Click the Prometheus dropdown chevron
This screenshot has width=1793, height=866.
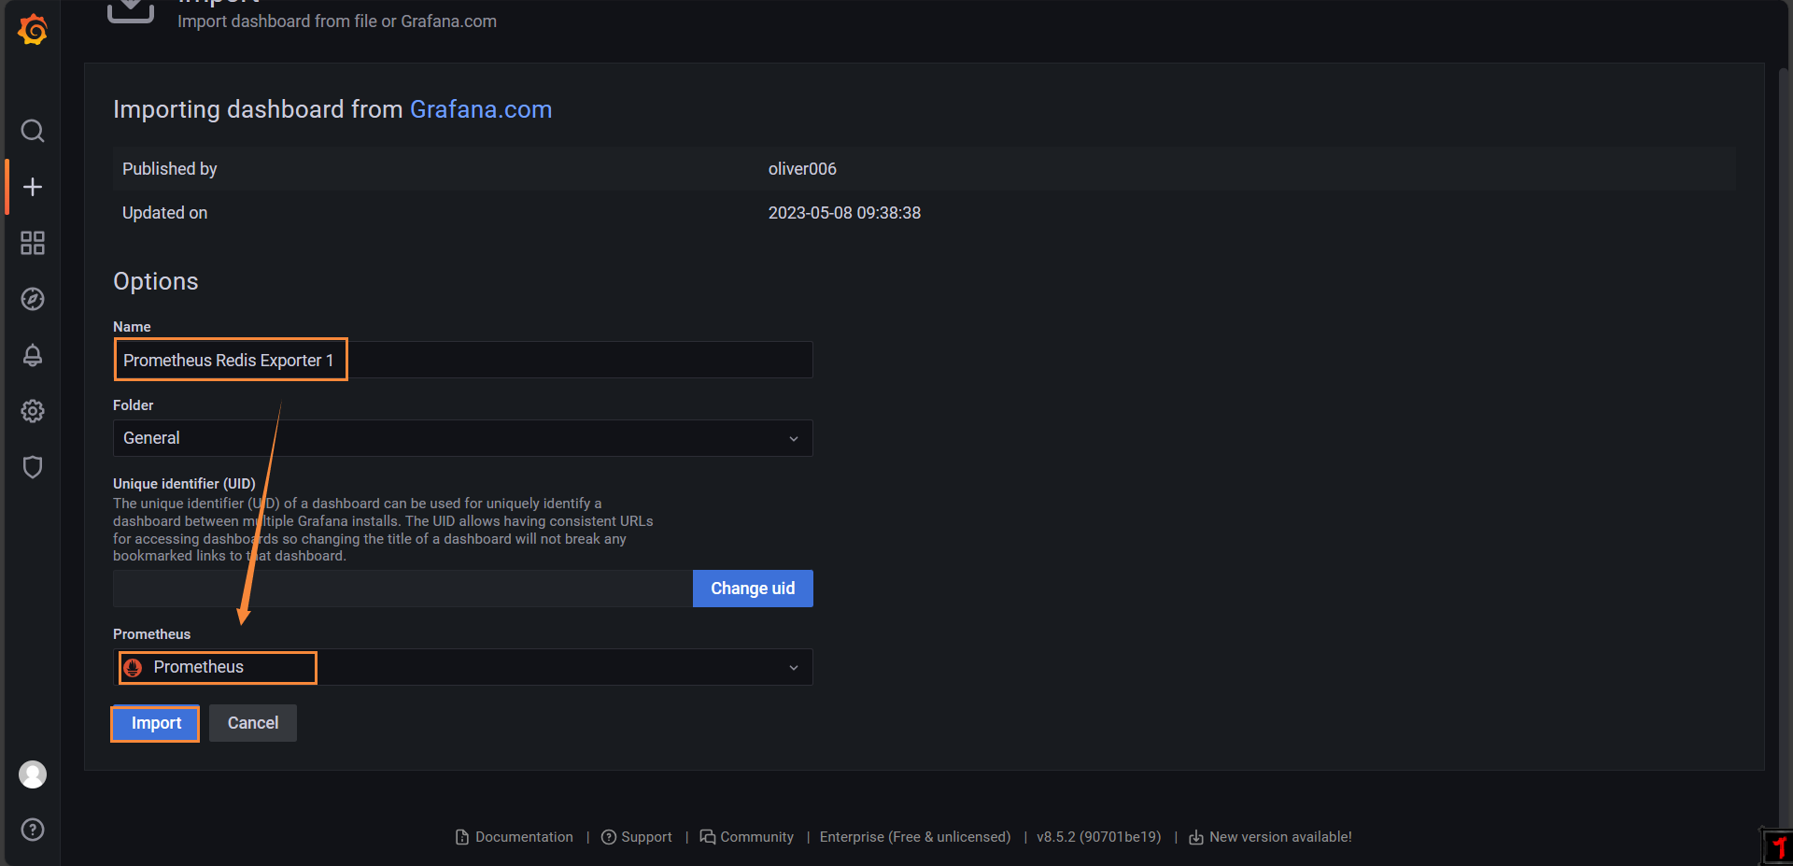(794, 667)
